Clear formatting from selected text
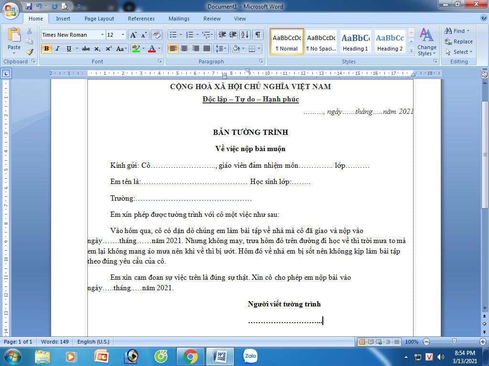The width and height of the screenshot is (489, 366). click(x=157, y=34)
